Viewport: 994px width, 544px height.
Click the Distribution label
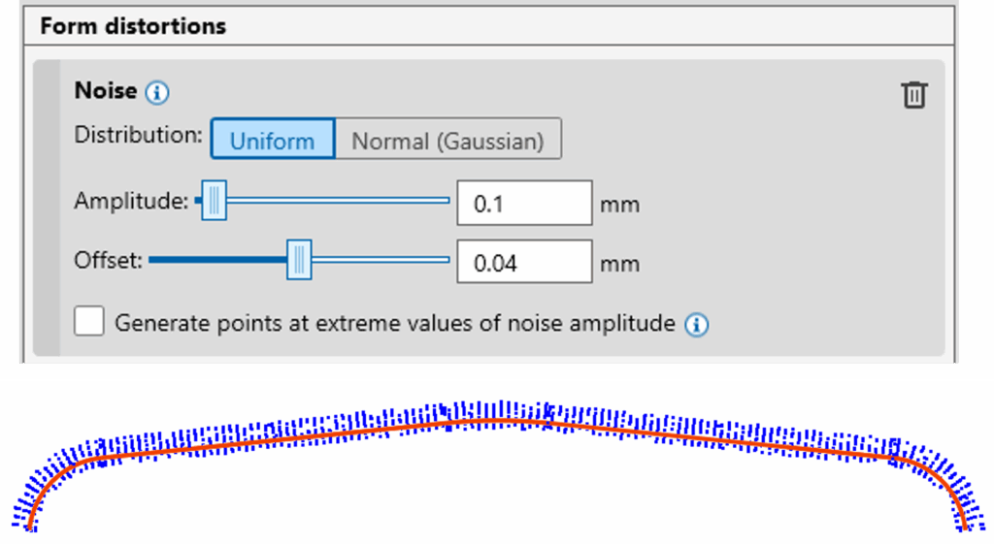pos(138,135)
